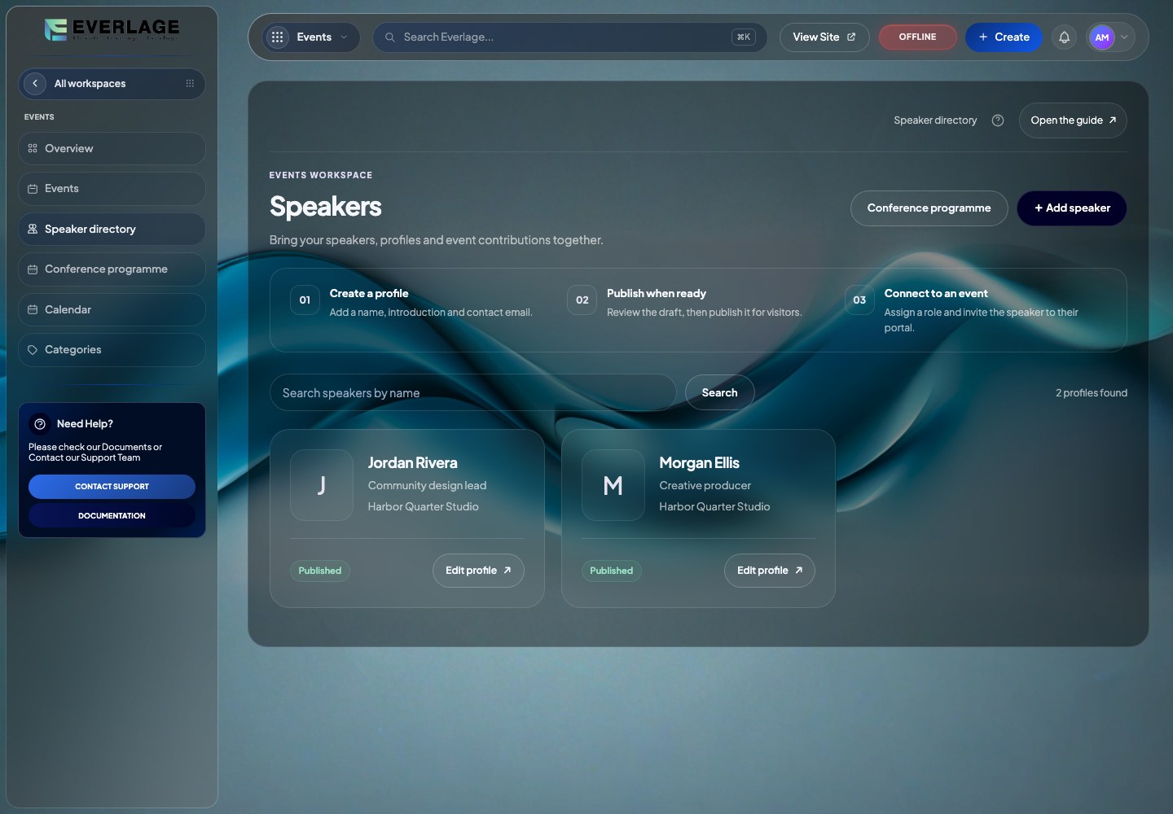Click the "2 profiles found" text
The image size is (1173, 814).
click(x=1092, y=392)
